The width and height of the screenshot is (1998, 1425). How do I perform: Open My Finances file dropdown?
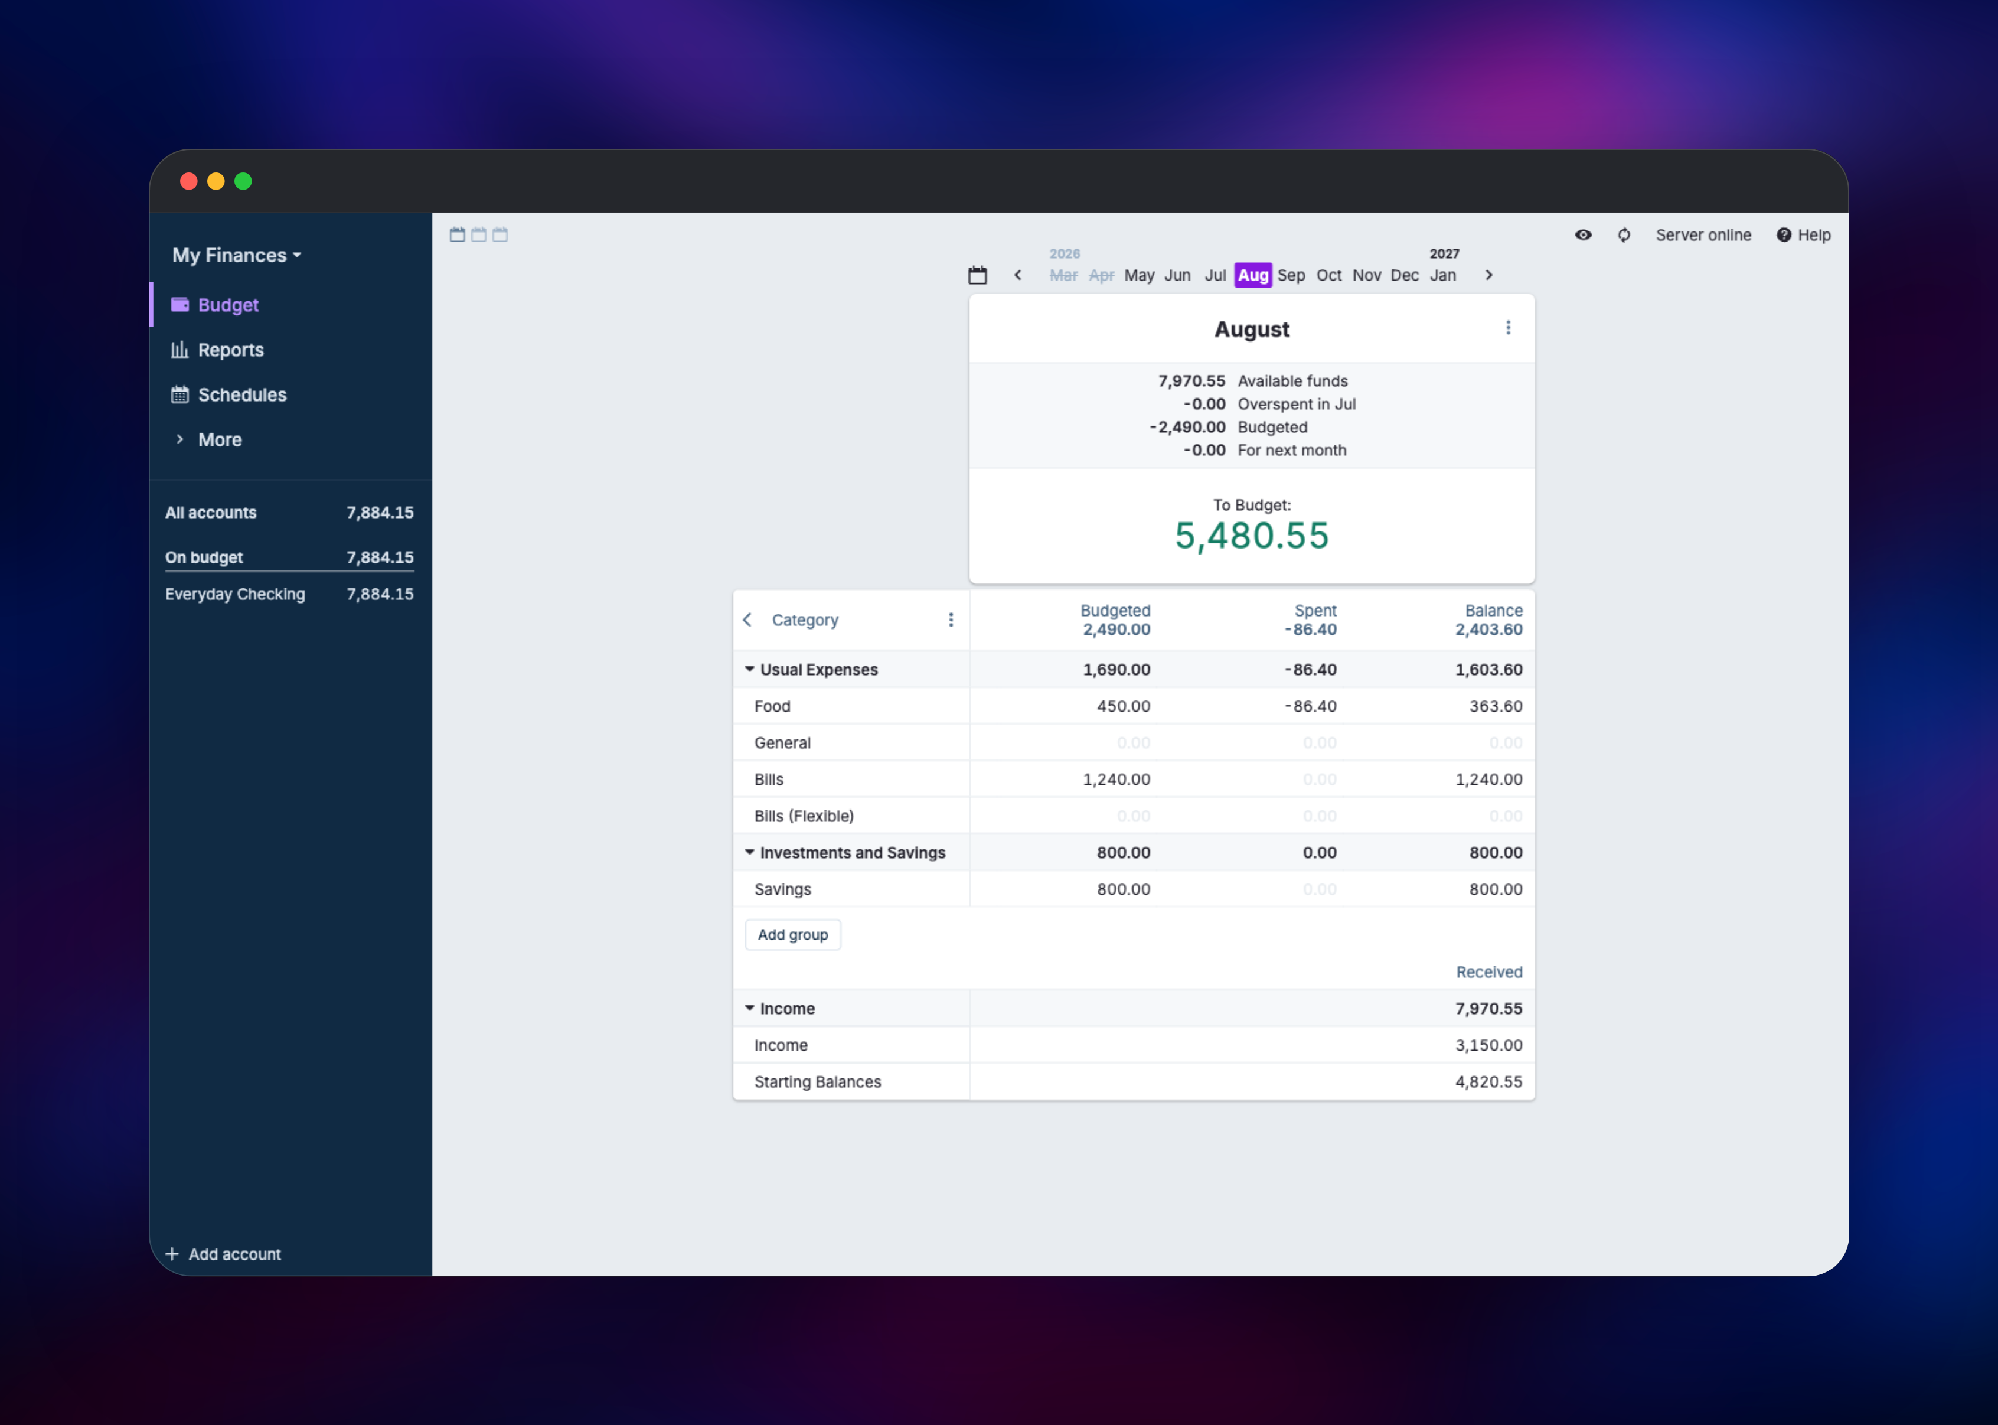pyautogui.click(x=237, y=255)
